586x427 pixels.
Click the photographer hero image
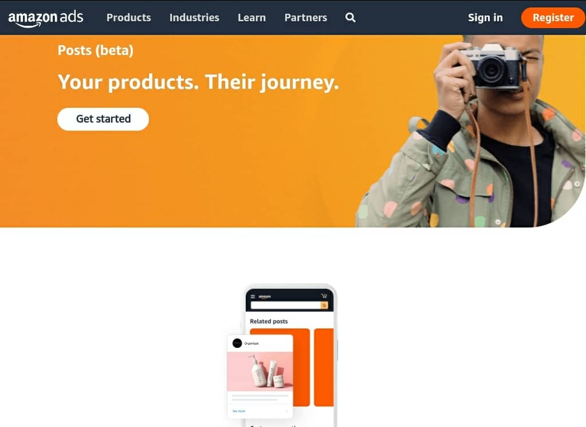coord(470,131)
